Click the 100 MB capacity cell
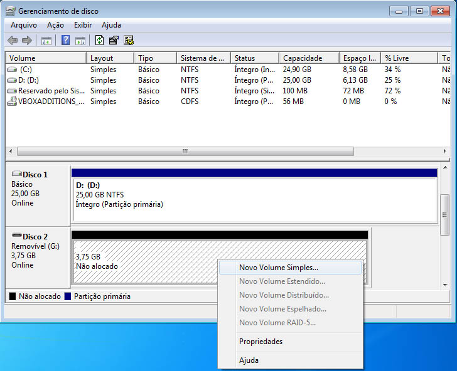 pos(295,91)
